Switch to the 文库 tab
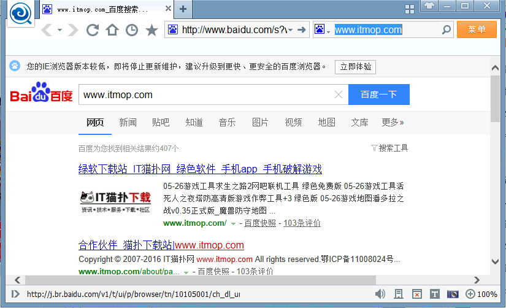This screenshot has height=308, width=506. [x=359, y=122]
